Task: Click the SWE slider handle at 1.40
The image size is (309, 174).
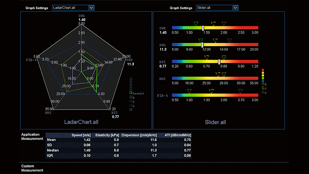Action: pyautogui.click(x=203, y=28)
